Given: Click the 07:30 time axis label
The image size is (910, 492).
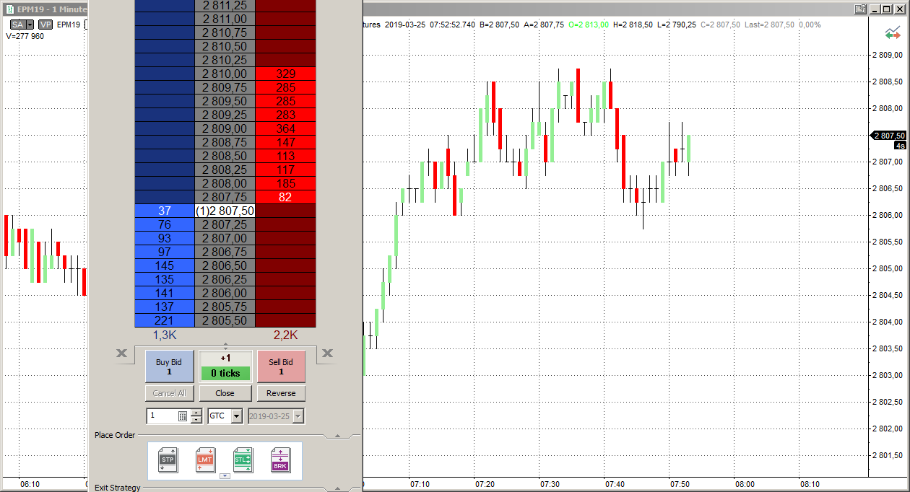Looking at the screenshot, I should [550, 484].
